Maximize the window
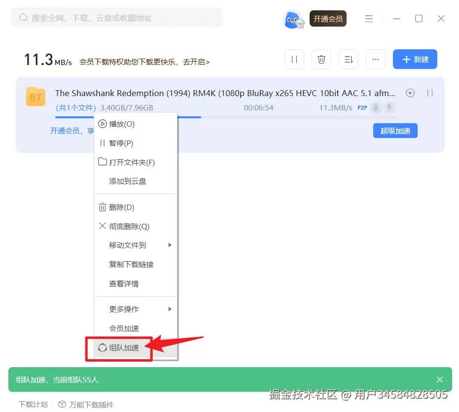 pos(419,18)
